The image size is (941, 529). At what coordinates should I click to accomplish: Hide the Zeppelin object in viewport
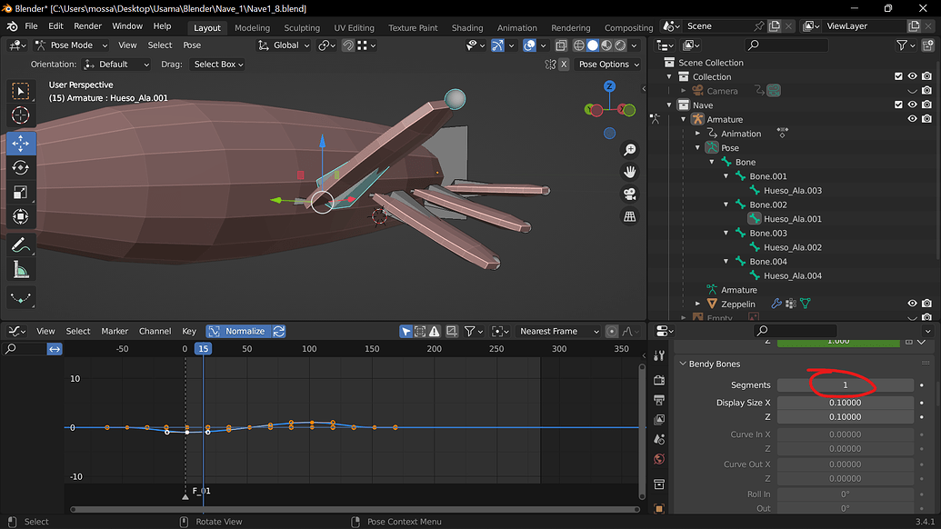tap(912, 304)
